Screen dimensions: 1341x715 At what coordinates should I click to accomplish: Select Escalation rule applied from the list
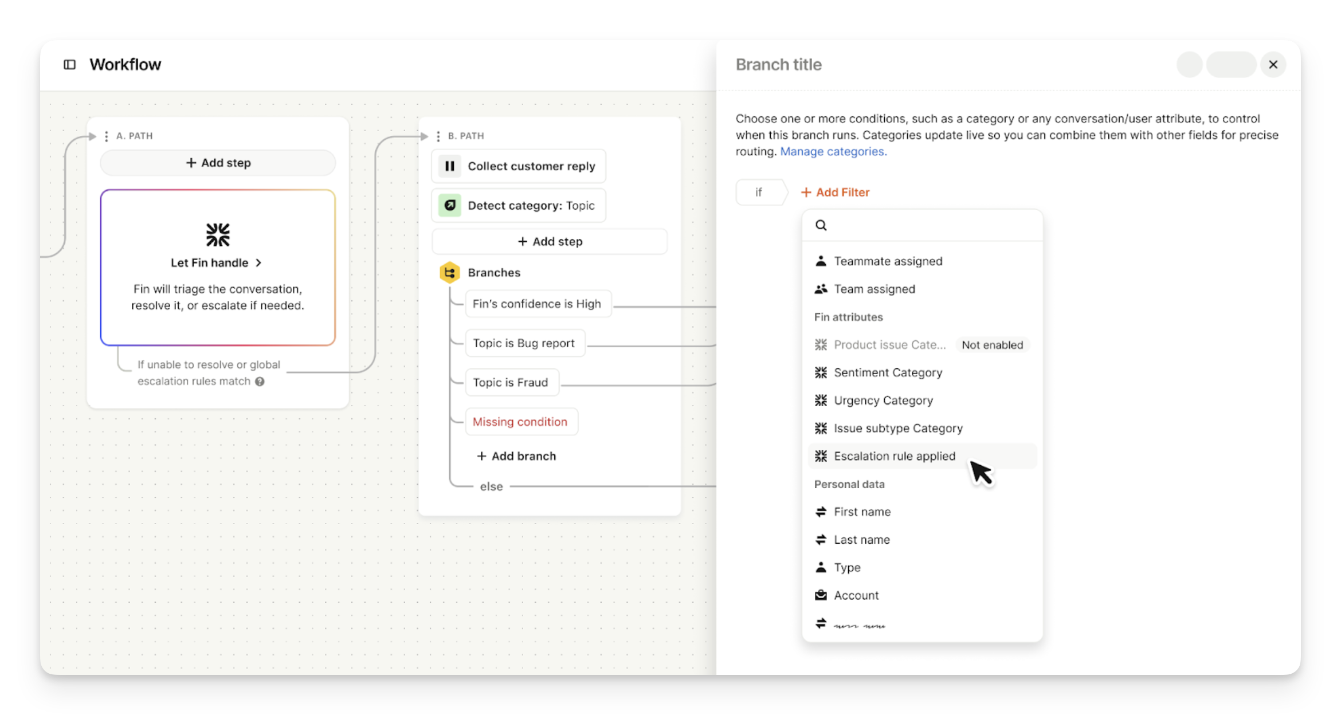(x=894, y=456)
